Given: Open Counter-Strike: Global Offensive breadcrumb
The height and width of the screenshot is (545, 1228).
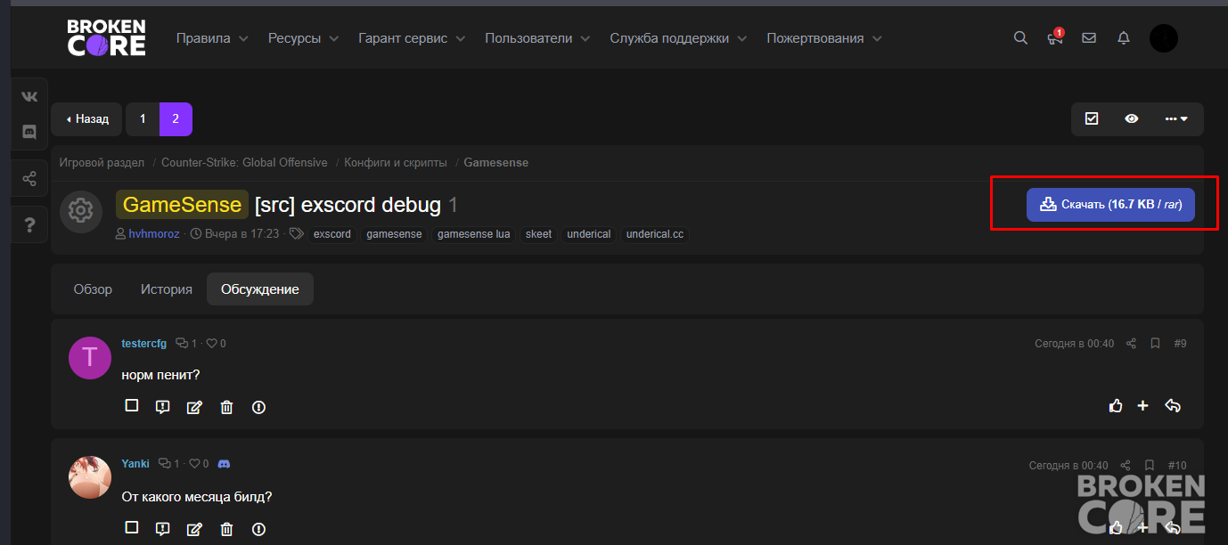Looking at the screenshot, I should coord(244,163).
